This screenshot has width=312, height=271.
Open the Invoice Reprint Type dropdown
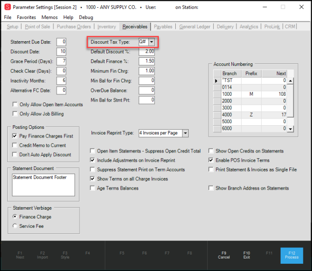[185, 133]
